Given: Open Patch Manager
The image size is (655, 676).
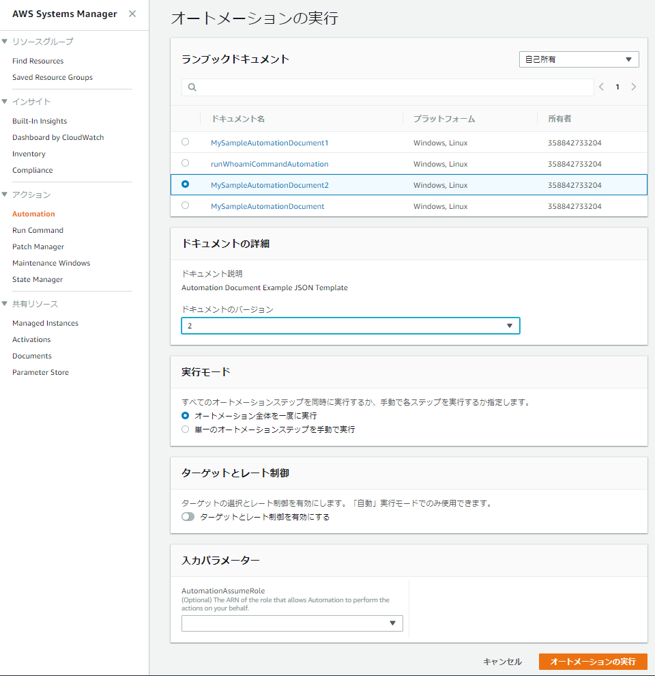Looking at the screenshot, I should [38, 247].
